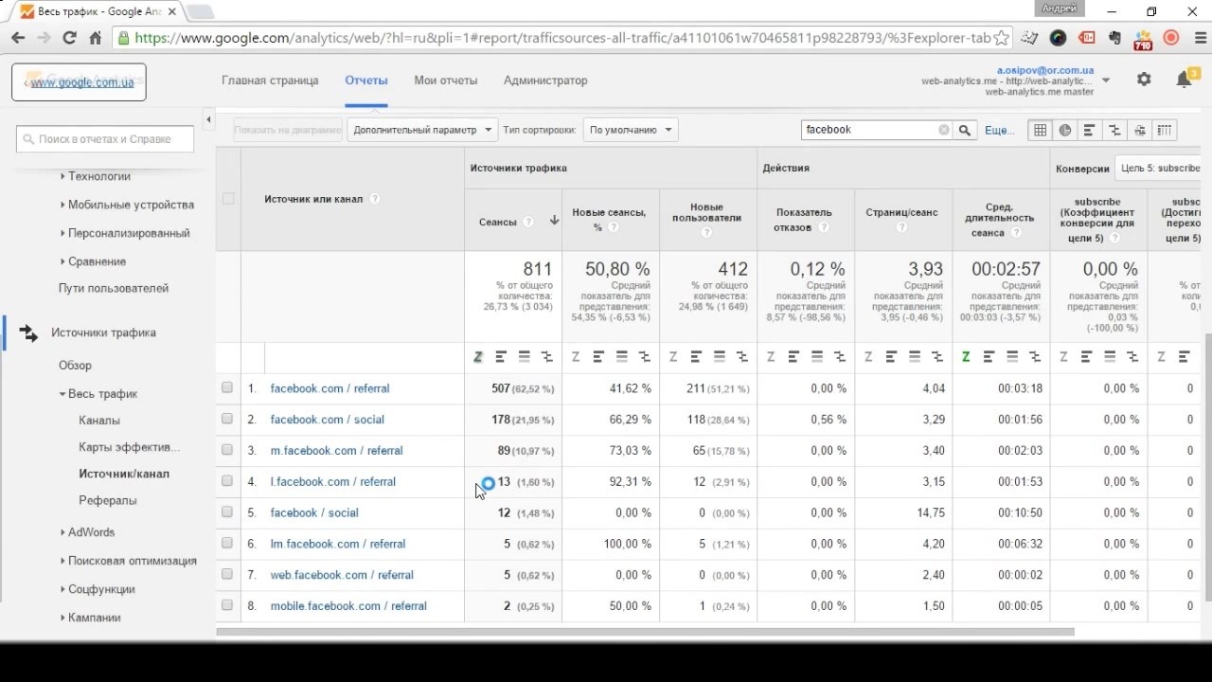Tick checkbox for facebook / social row
1212x682 pixels.
point(227,511)
